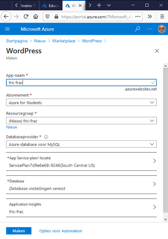168x239 pixels.
Task: Show the Databaseprovider info tooltip icon
Action: tap(46, 137)
